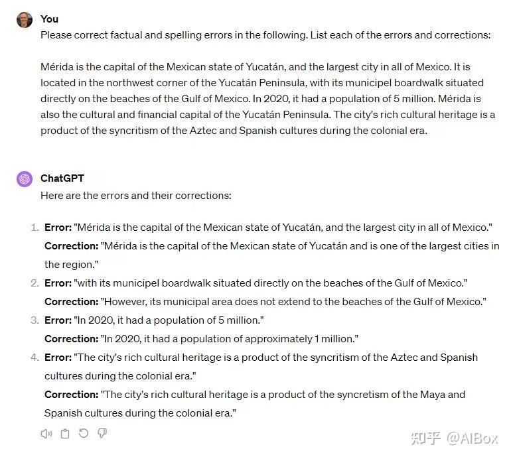
Task: Click the user prompt instruction starting "Please correct"
Action: pos(265,35)
